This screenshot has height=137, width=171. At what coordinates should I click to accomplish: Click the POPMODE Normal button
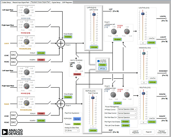(77, 119)
